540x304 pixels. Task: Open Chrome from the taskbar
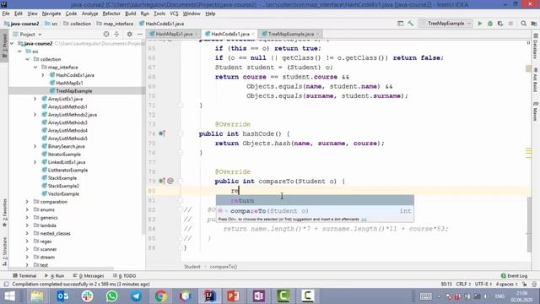160,296
